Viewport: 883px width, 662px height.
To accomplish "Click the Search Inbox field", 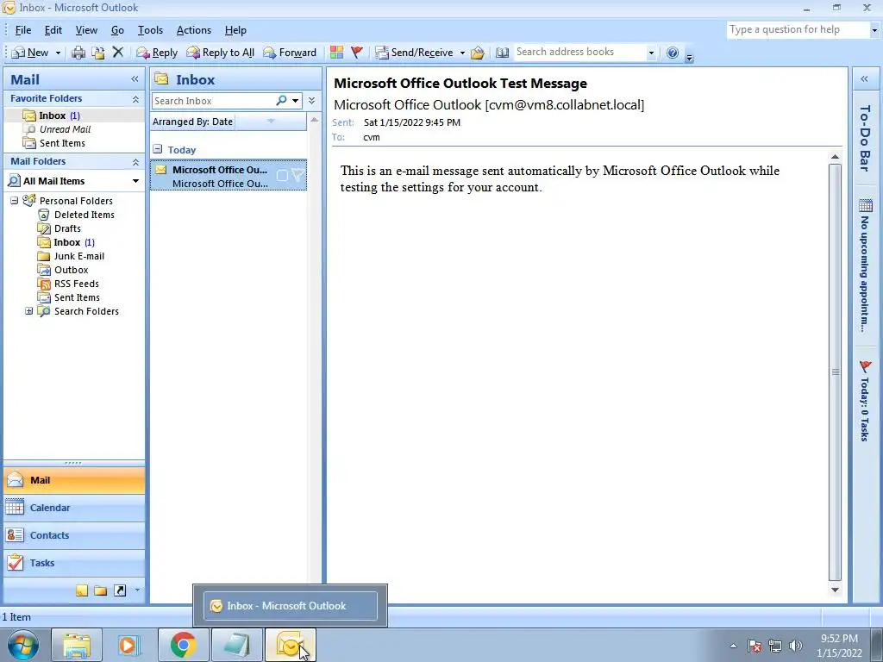I will pos(213,101).
